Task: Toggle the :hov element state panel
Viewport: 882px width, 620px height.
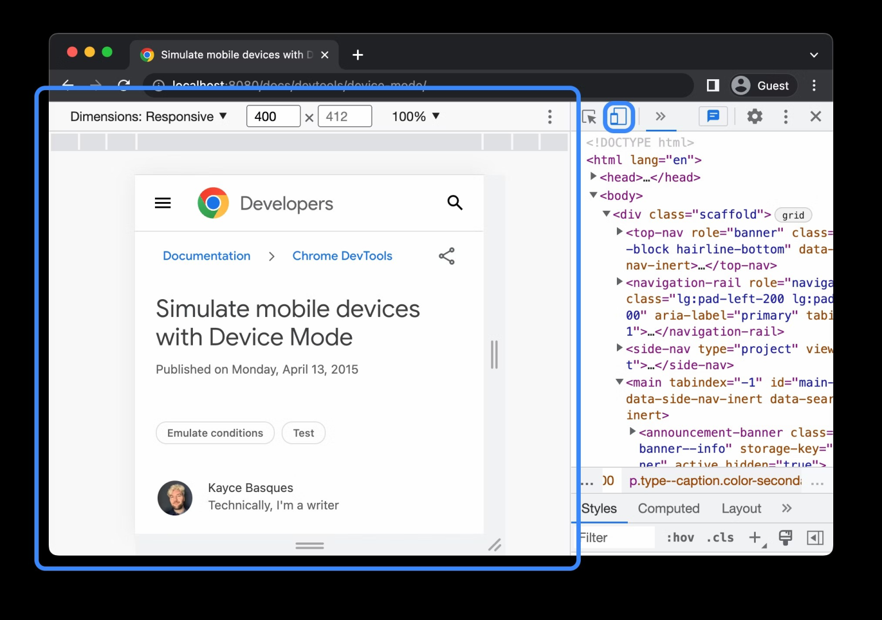Action: pos(680,537)
